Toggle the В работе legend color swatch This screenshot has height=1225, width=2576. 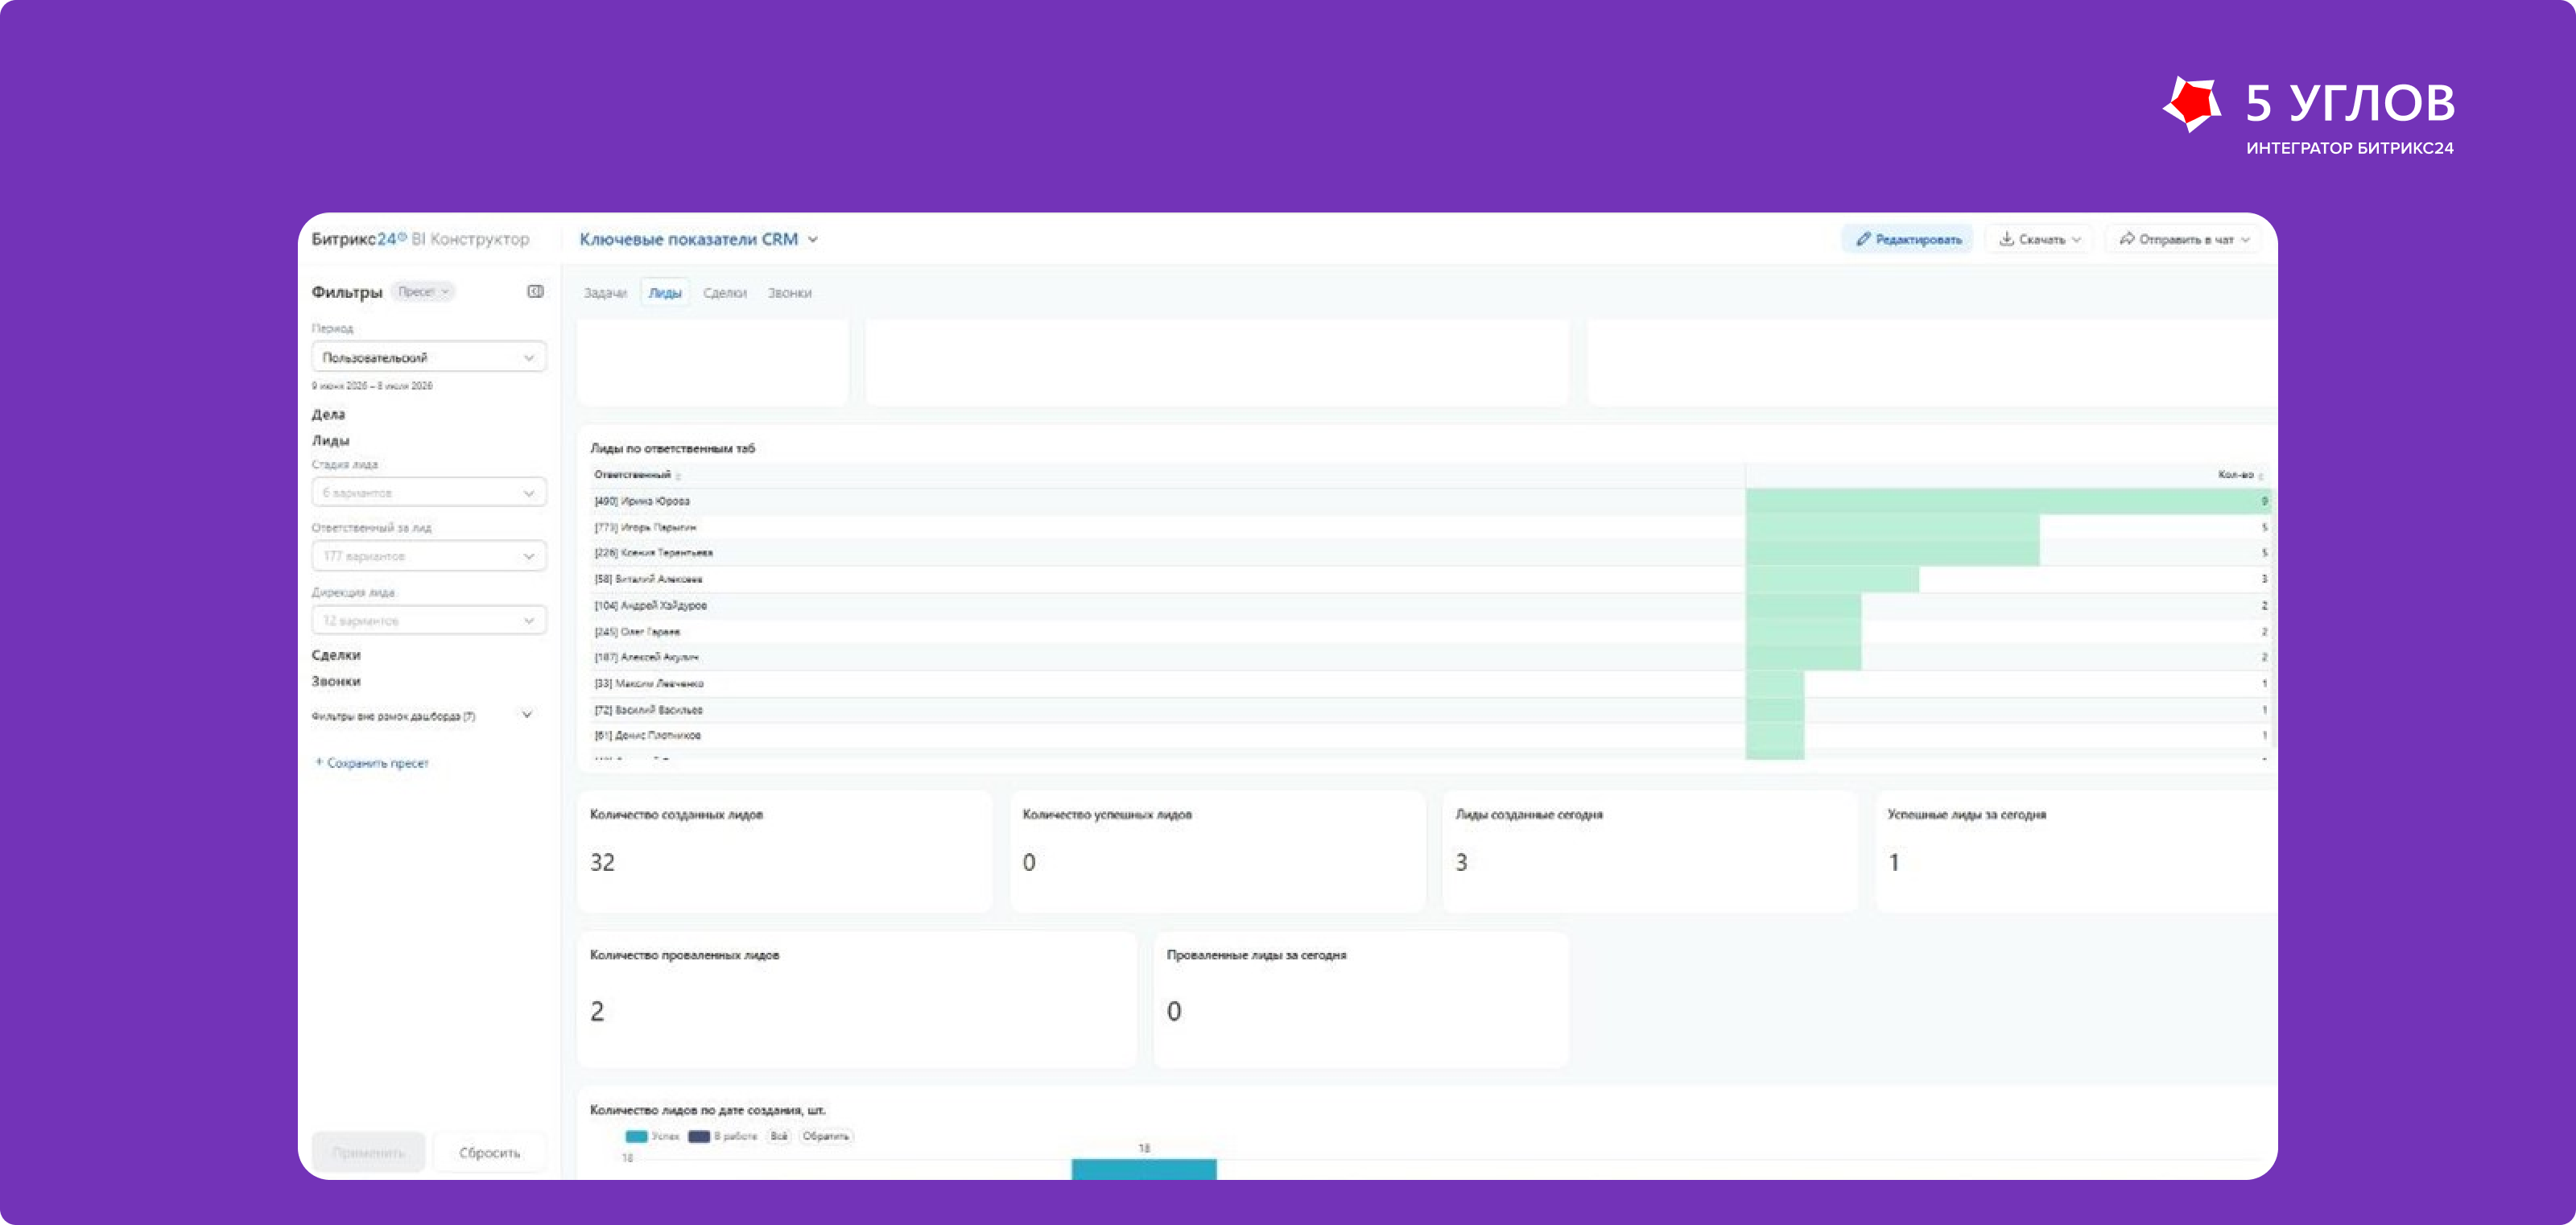click(699, 1136)
